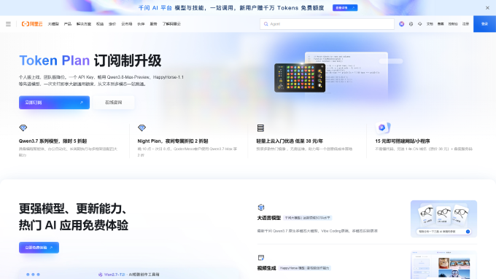This screenshot has height=279, width=496.
Task: Open the 文档 link in the header
Action: click(430, 24)
